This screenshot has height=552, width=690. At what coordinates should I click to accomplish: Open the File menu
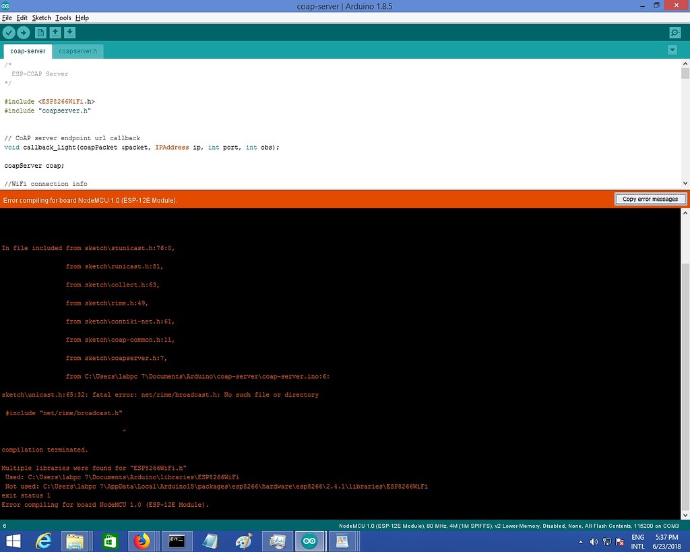click(x=7, y=18)
